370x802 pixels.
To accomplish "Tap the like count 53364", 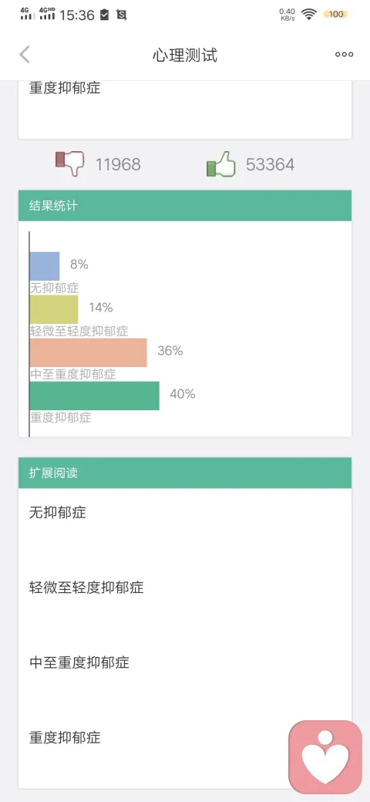I will coord(271,165).
